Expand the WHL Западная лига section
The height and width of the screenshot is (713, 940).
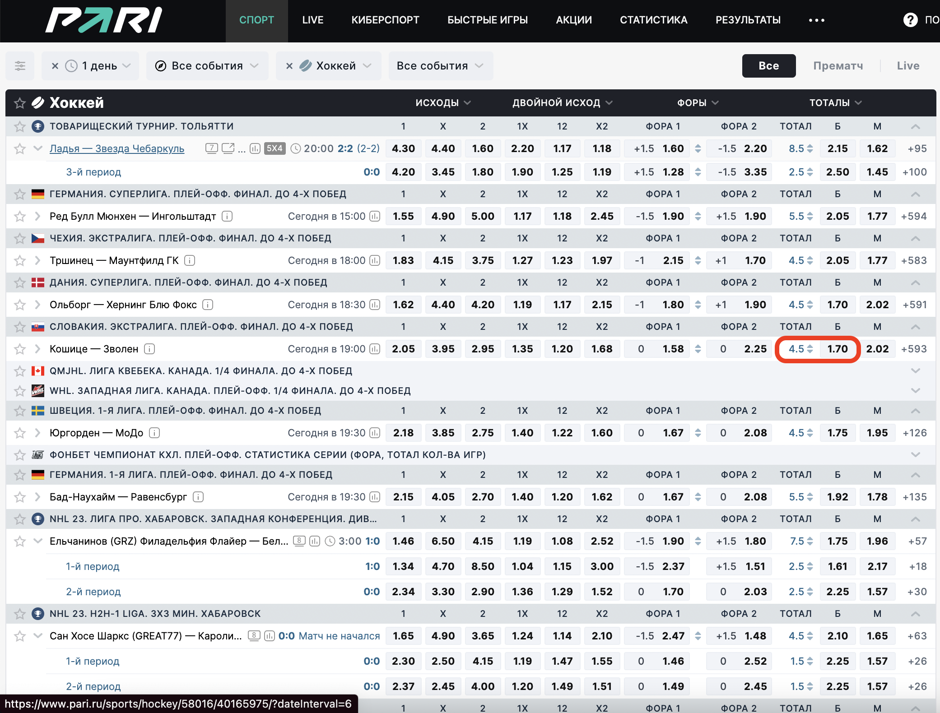pos(915,391)
